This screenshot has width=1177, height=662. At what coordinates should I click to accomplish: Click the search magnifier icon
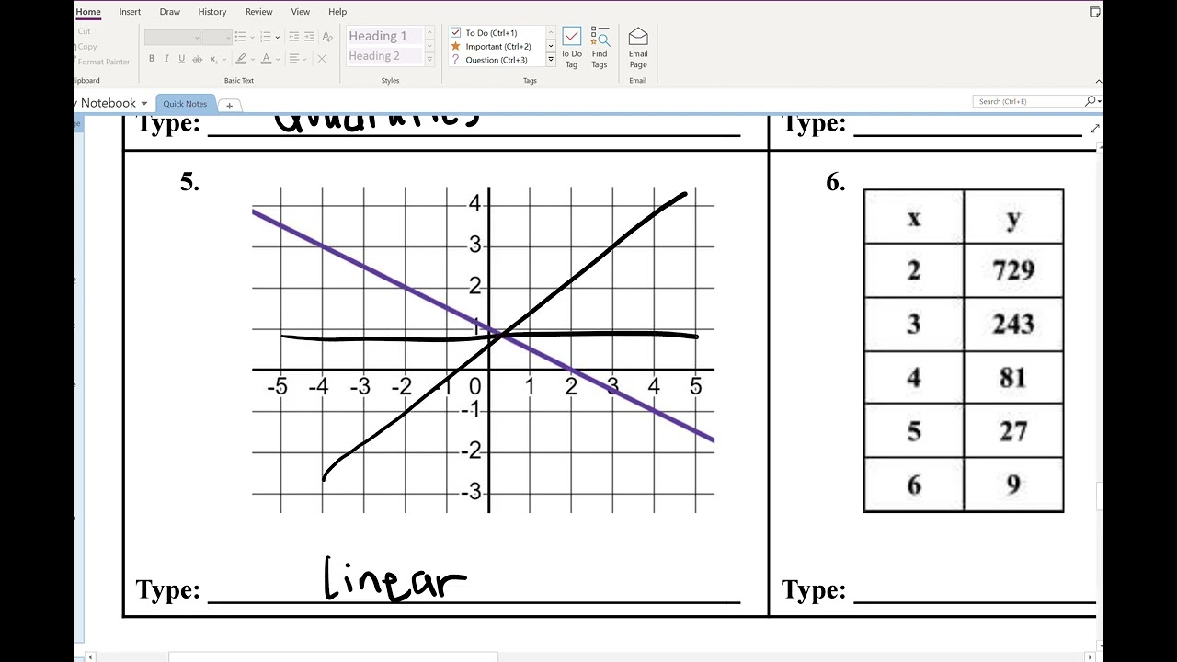1091,101
